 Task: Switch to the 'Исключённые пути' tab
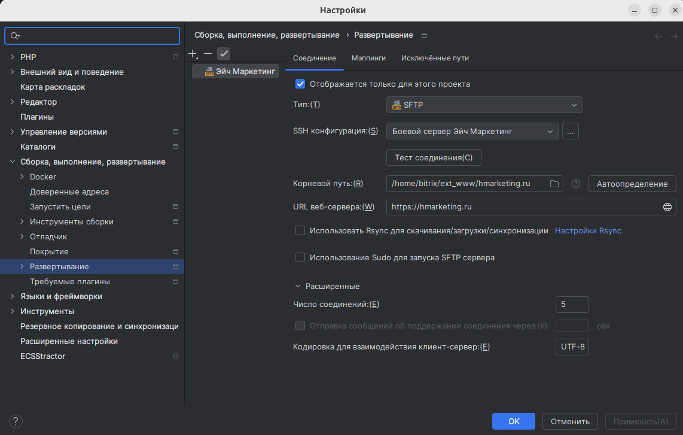tap(435, 58)
